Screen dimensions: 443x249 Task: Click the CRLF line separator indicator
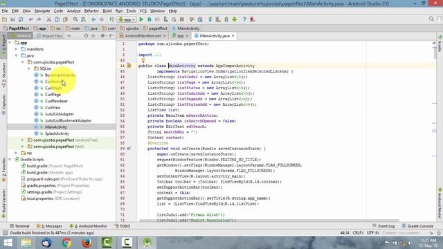pyautogui.click(x=358, y=233)
